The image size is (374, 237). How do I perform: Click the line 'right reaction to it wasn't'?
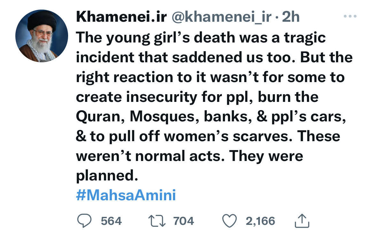[210, 78]
